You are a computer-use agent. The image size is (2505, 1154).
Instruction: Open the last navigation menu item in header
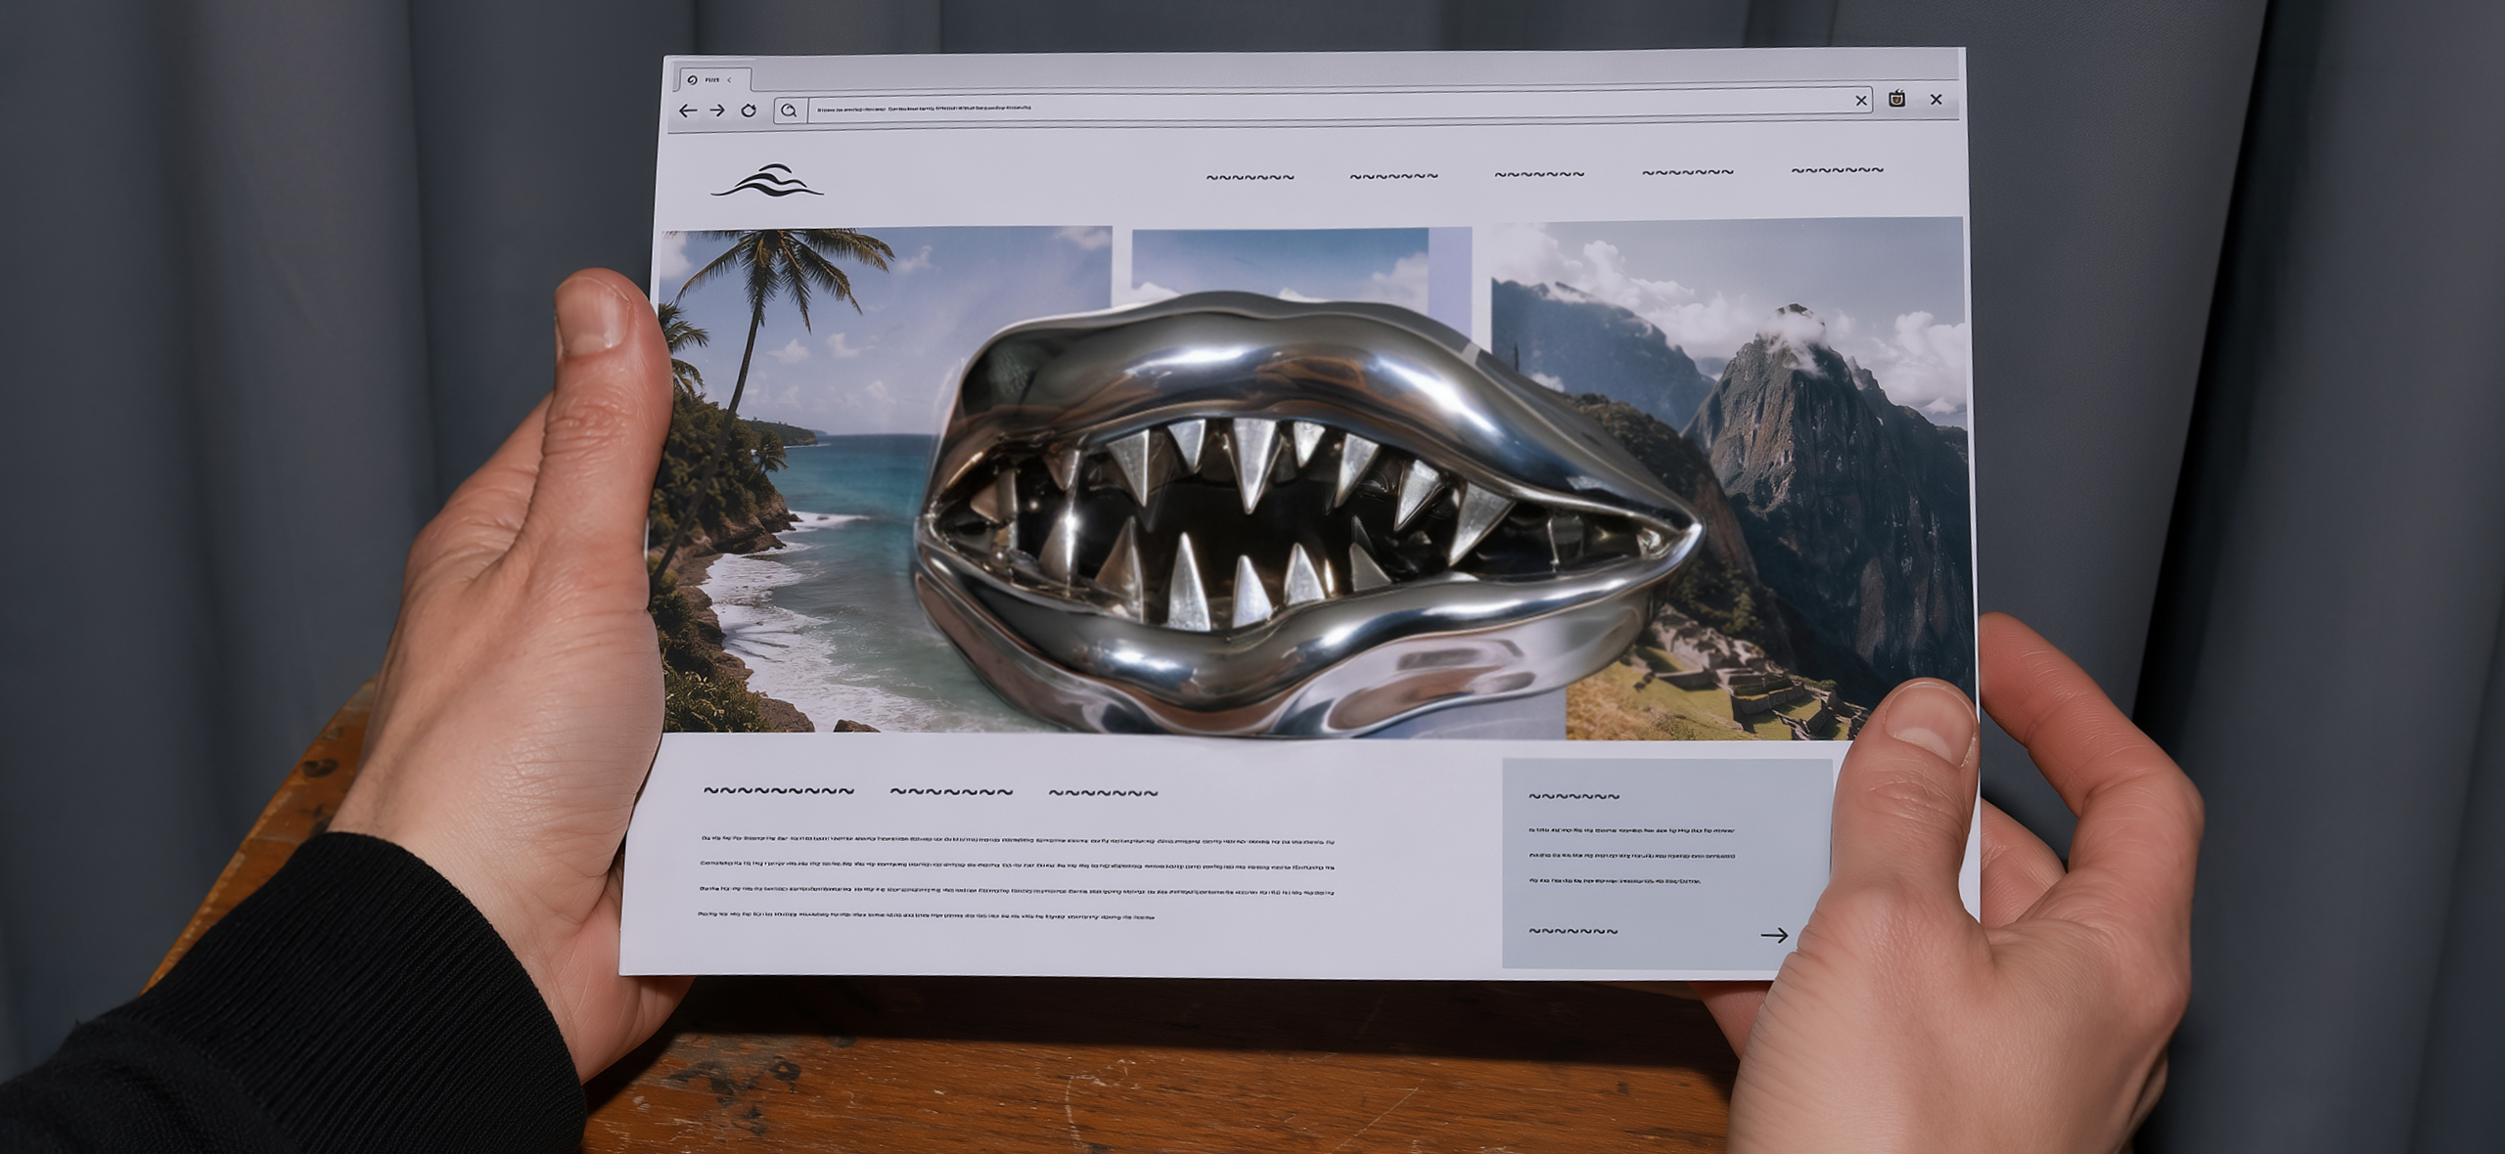point(1837,170)
